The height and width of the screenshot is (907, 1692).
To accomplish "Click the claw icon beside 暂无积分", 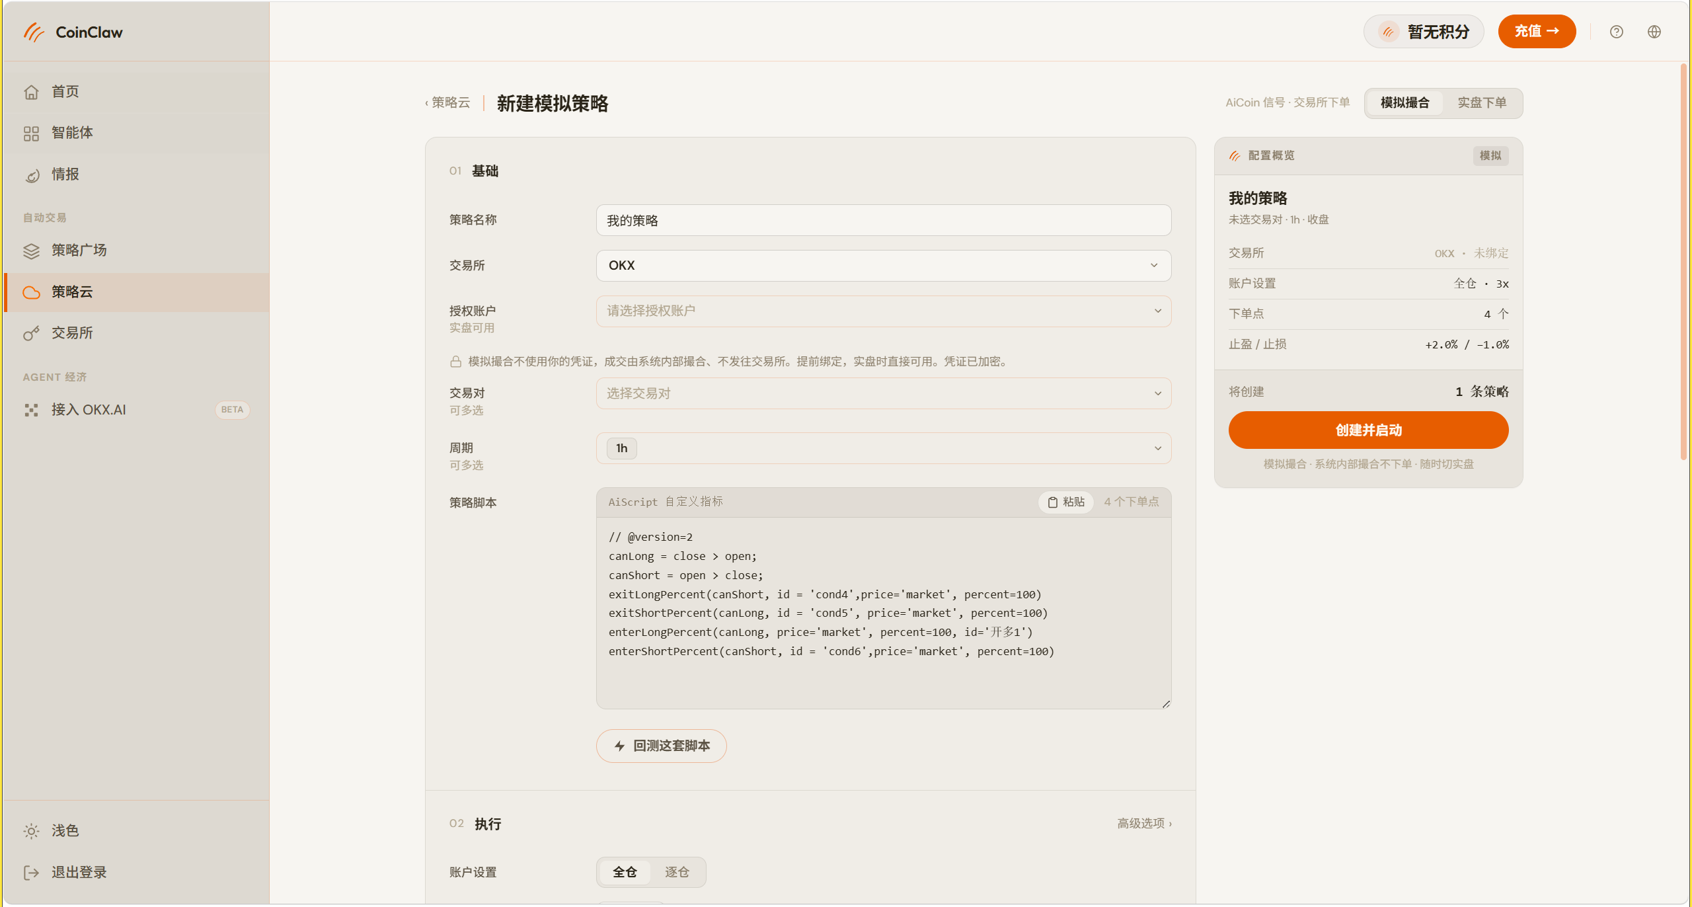I will click(1389, 32).
